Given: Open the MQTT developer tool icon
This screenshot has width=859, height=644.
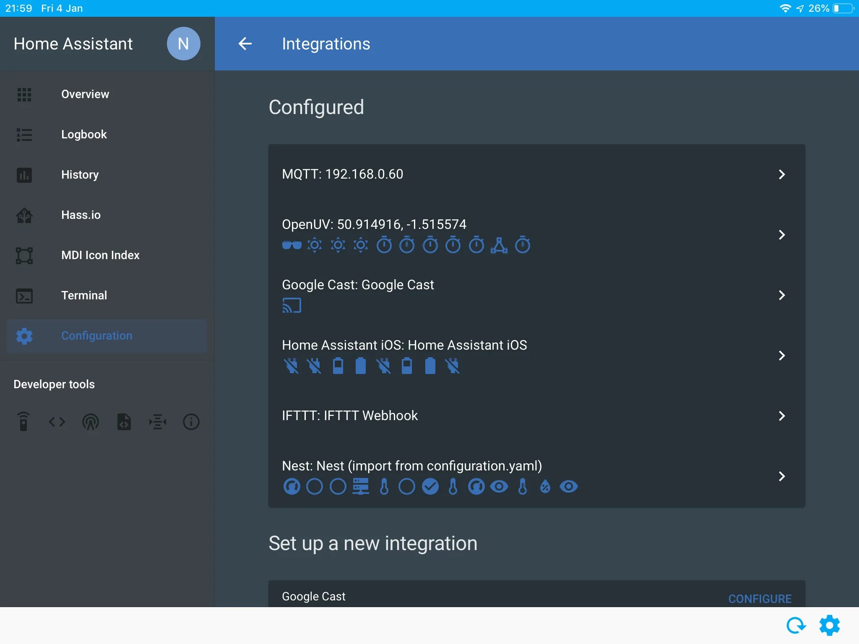Looking at the screenshot, I should [158, 421].
